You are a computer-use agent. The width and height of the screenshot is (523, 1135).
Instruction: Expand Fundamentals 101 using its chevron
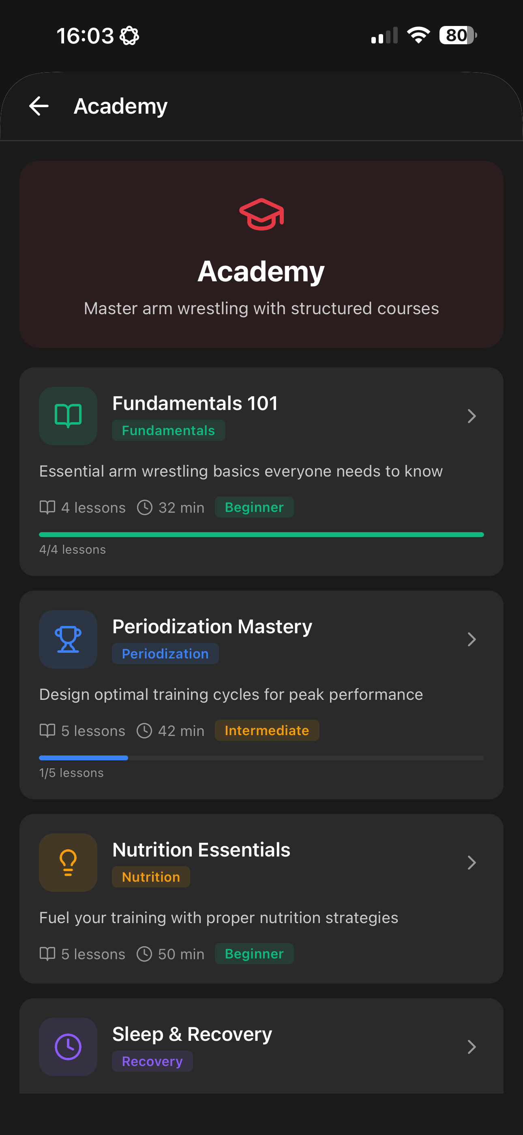click(472, 416)
